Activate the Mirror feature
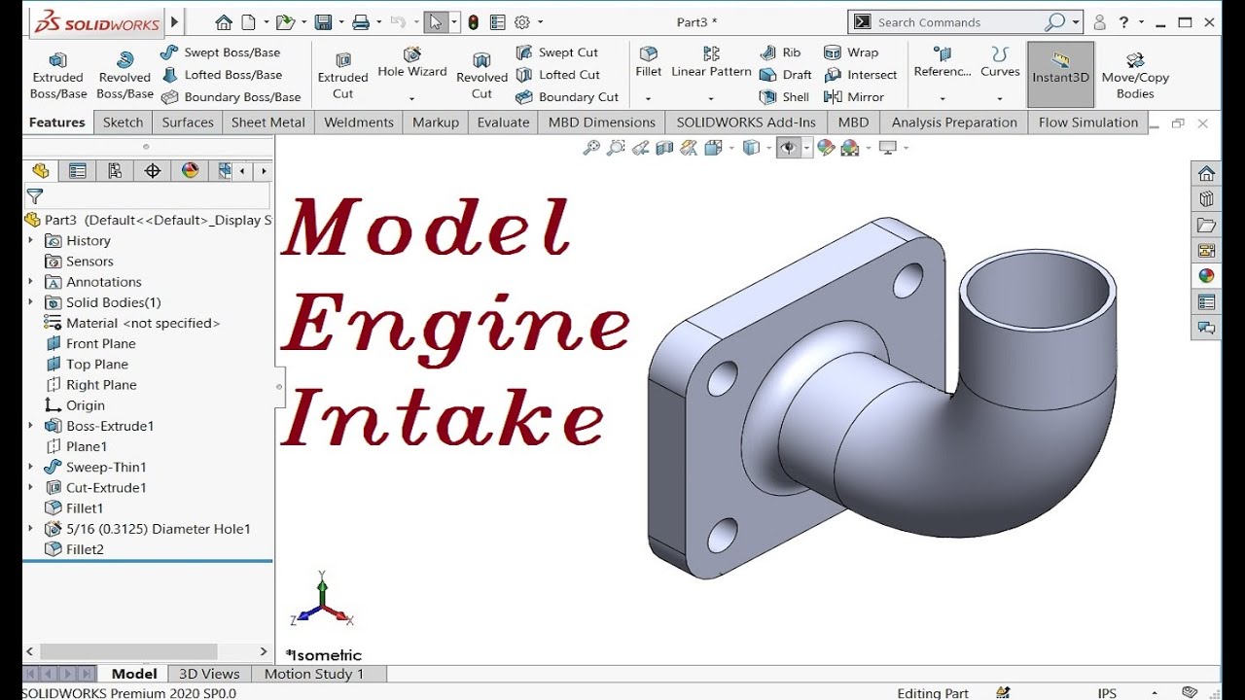This screenshot has width=1245, height=700. coord(854,97)
